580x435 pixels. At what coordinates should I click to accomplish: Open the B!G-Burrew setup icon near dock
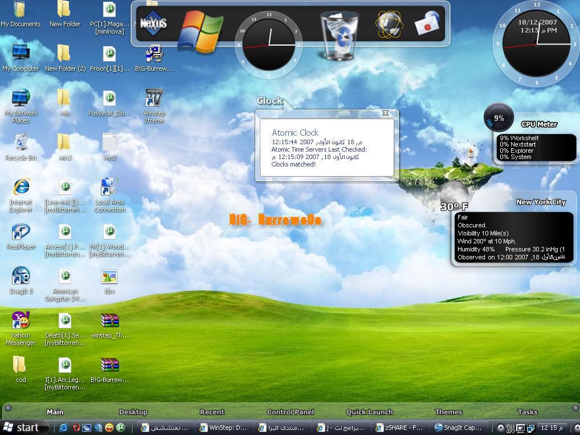point(154,58)
